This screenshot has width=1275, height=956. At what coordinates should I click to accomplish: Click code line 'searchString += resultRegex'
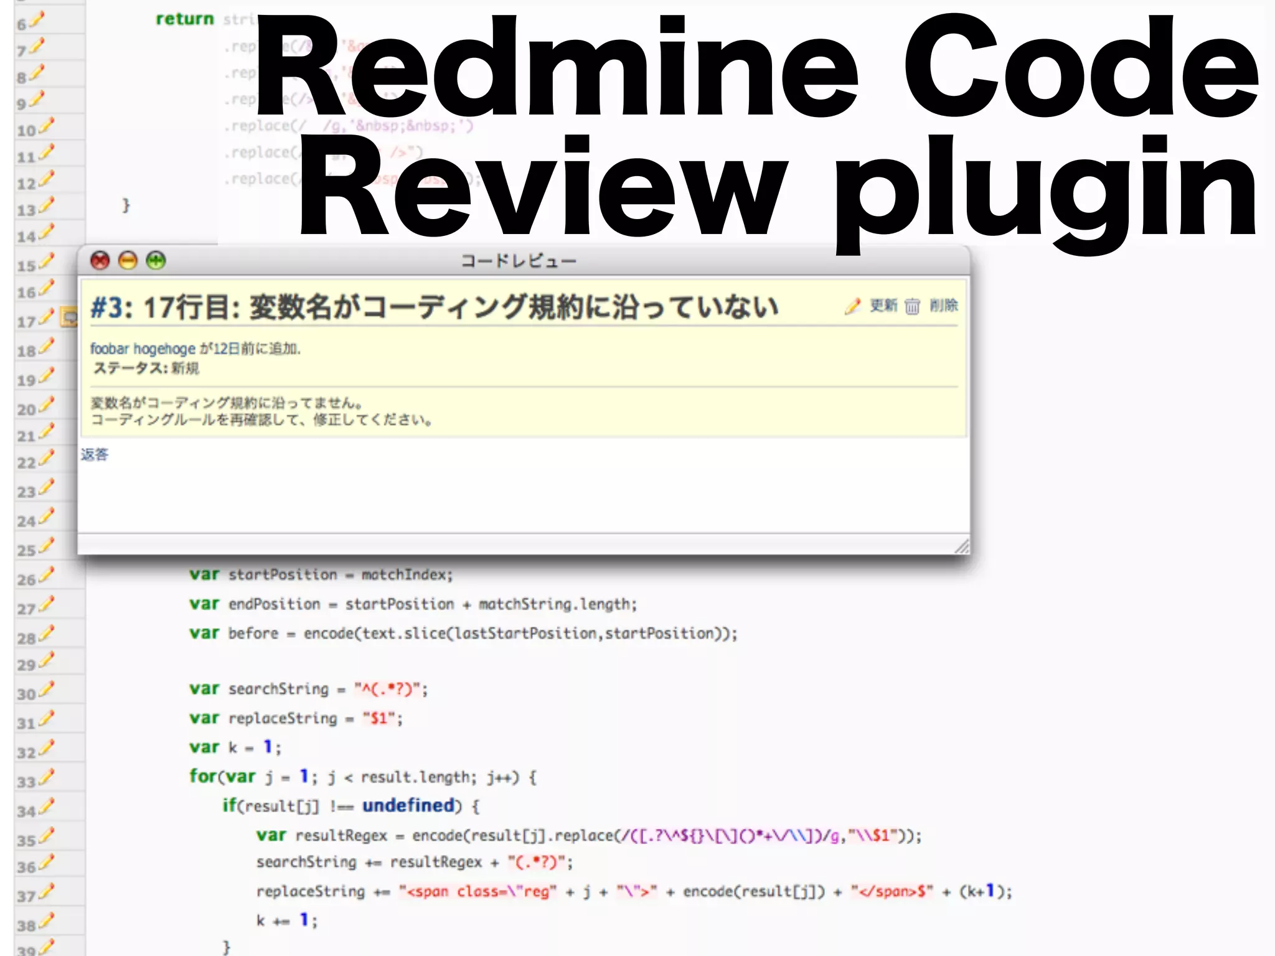[x=415, y=862]
